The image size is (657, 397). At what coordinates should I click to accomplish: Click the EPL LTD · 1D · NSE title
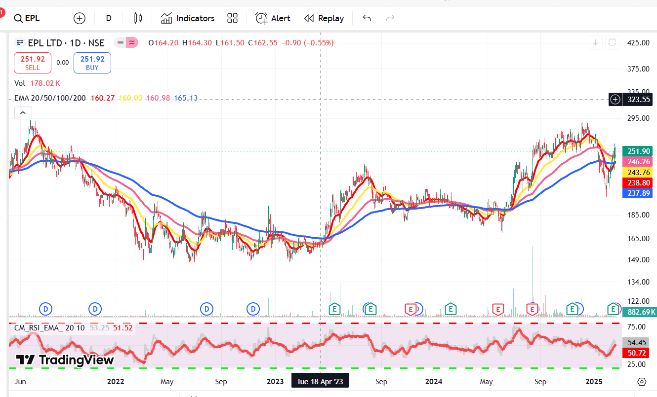pos(66,43)
